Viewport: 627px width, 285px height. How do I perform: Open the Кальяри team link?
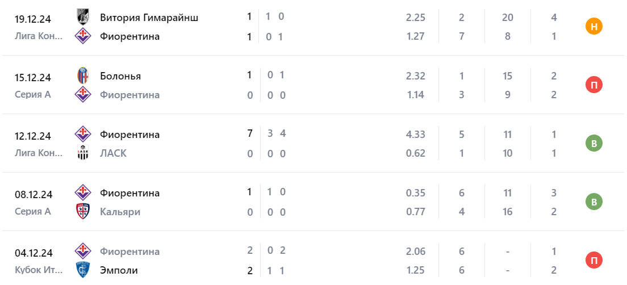click(x=120, y=212)
